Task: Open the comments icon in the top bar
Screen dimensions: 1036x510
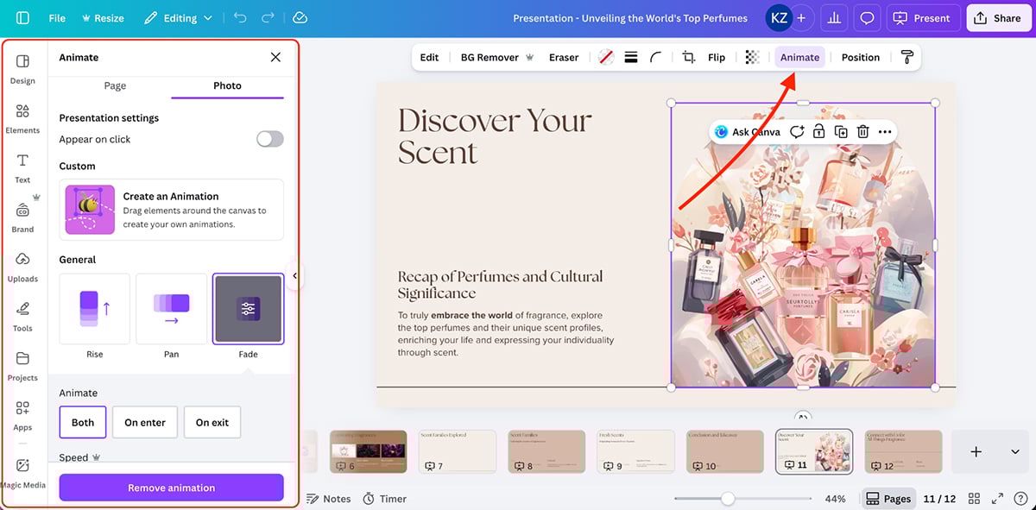Action: pos(865,17)
